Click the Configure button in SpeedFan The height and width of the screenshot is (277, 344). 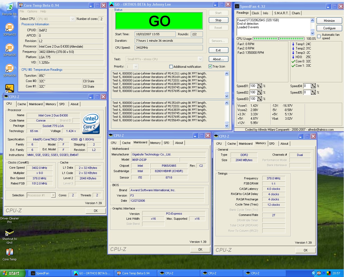tap(329, 28)
